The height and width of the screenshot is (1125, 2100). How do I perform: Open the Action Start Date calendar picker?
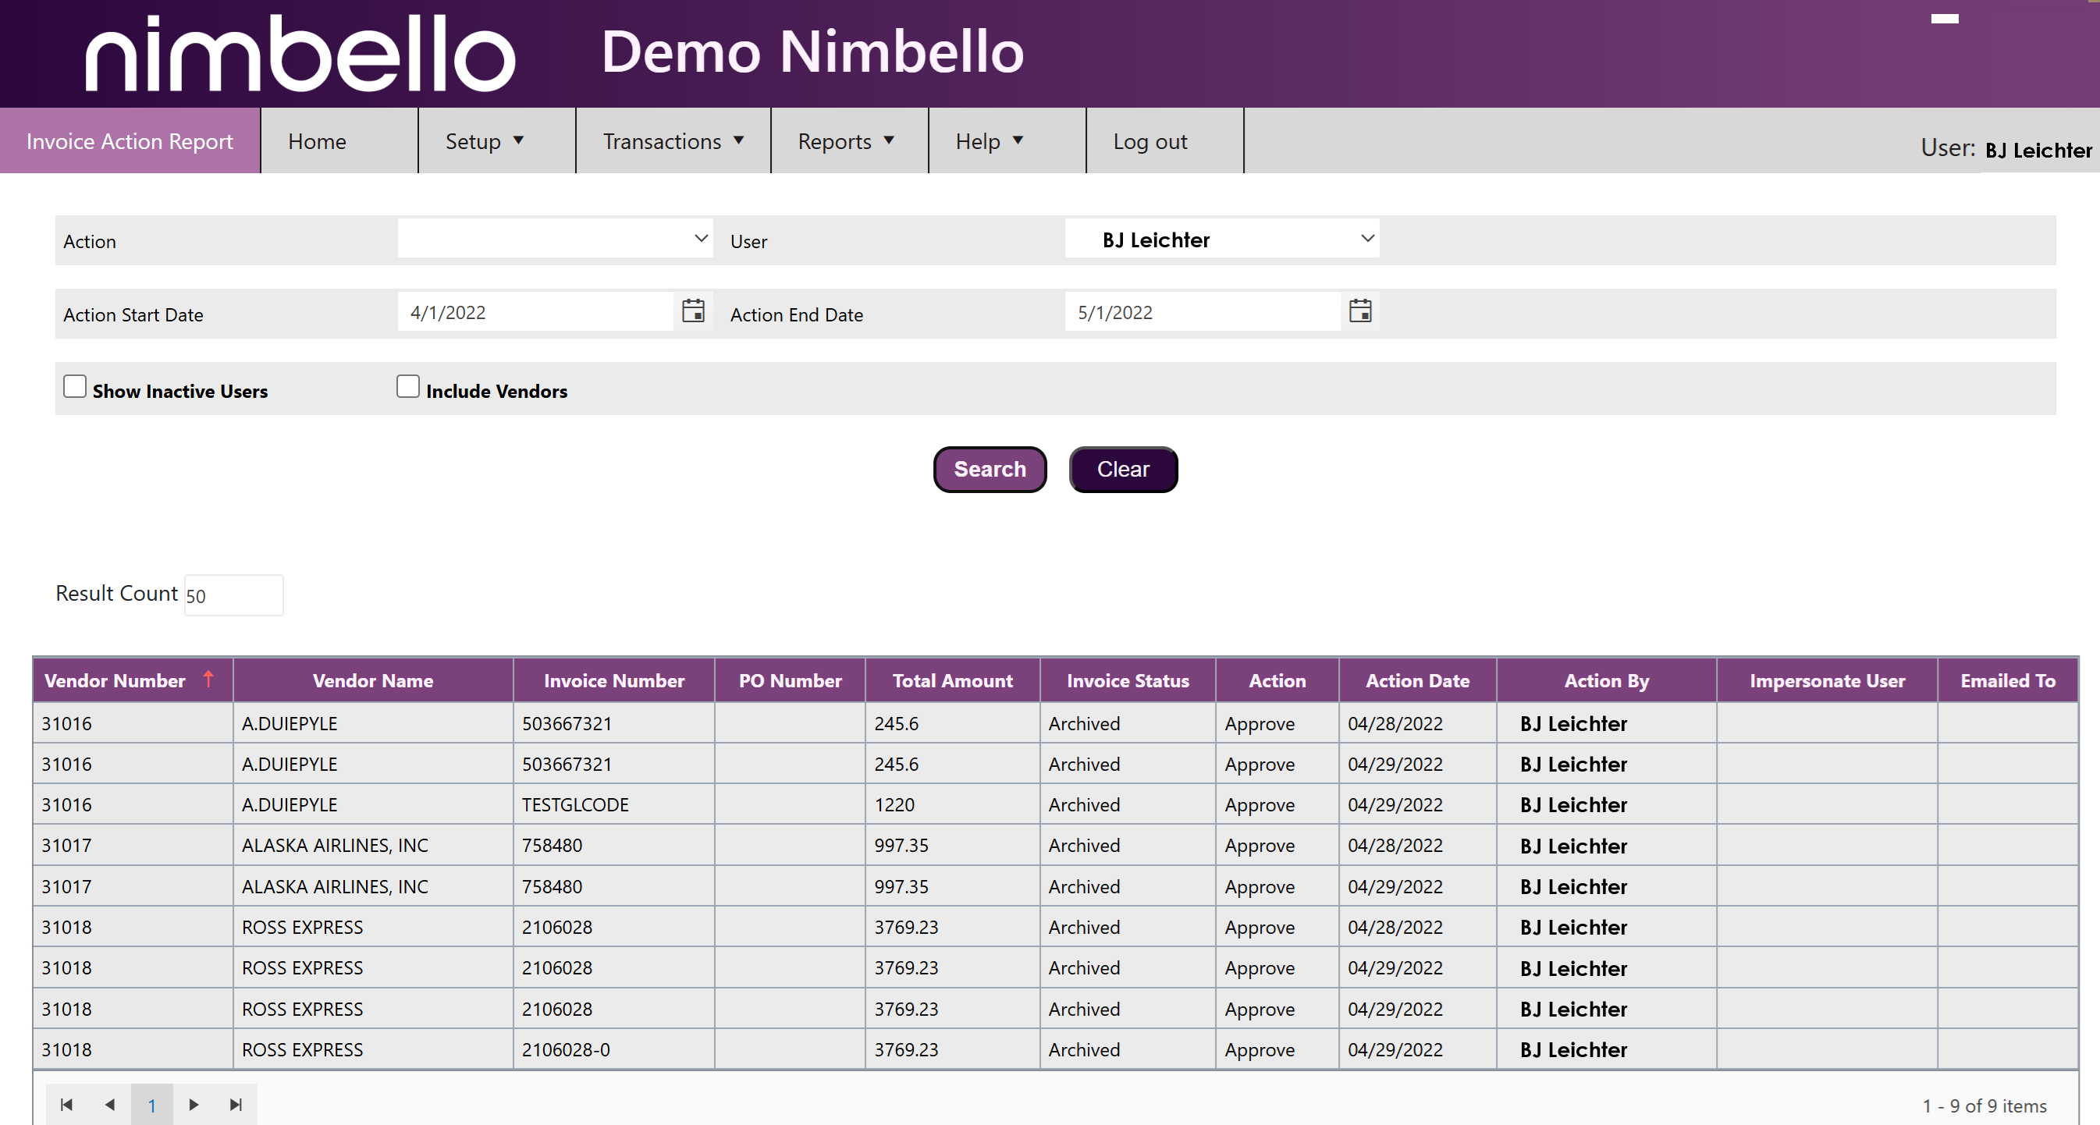693,311
